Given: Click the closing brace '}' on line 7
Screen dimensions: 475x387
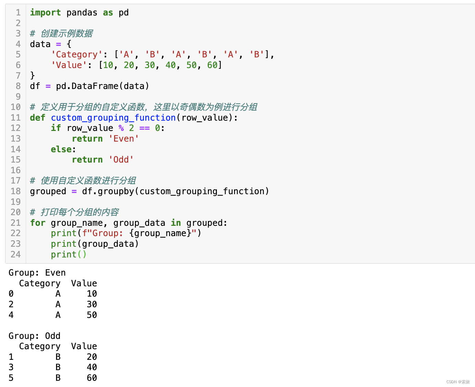Looking at the screenshot, I should (33, 76).
